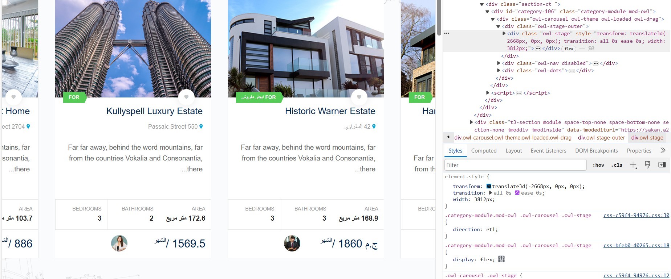Toggle computed styles sidebar icon

(662, 165)
